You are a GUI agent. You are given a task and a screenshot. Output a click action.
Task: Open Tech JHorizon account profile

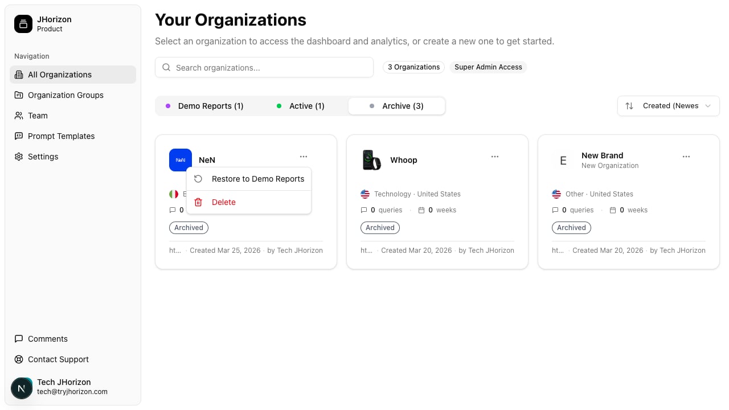[73, 387]
